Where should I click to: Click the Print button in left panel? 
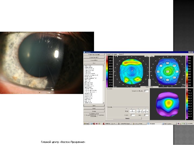pos(94,63)
